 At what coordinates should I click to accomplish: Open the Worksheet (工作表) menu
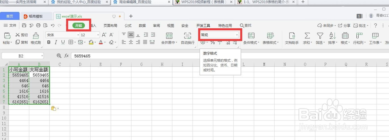tap(375, 38)
